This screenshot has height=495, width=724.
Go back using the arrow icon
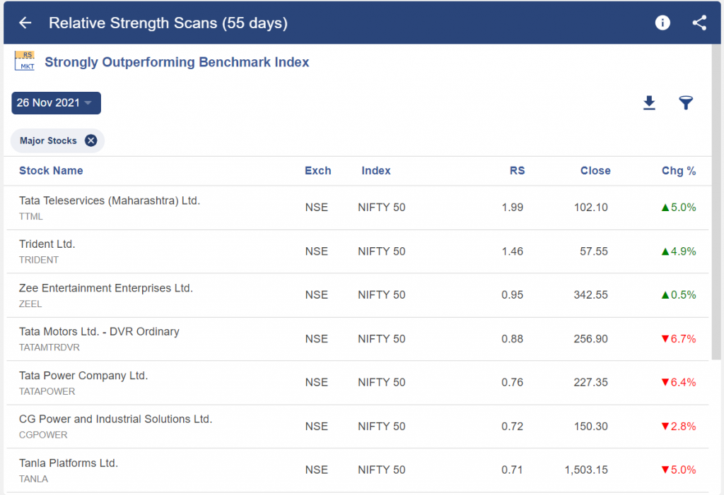(x=25, y=23)
